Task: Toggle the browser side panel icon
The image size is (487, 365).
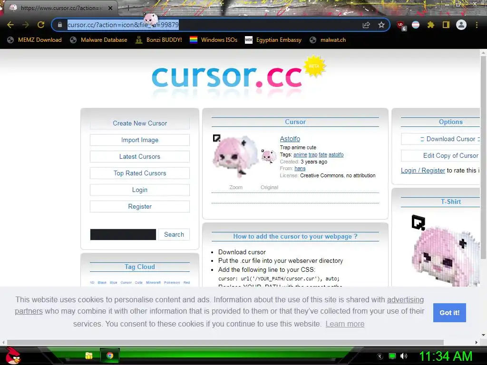Action: tap(446, 25)
